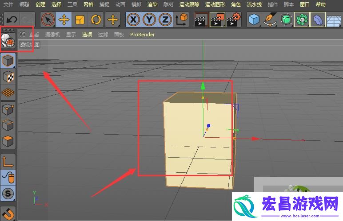Click the greyed Redo icon

27,20
